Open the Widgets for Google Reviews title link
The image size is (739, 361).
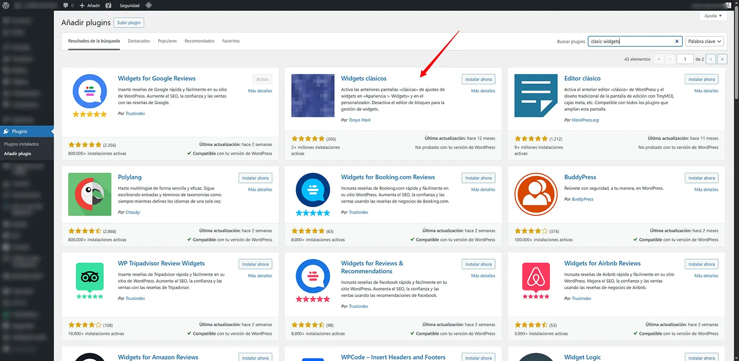coord(157,79)
